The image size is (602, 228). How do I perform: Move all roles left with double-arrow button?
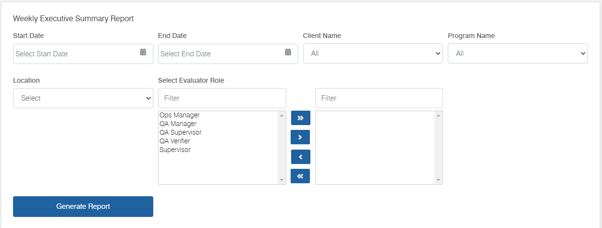pos(300,176)
